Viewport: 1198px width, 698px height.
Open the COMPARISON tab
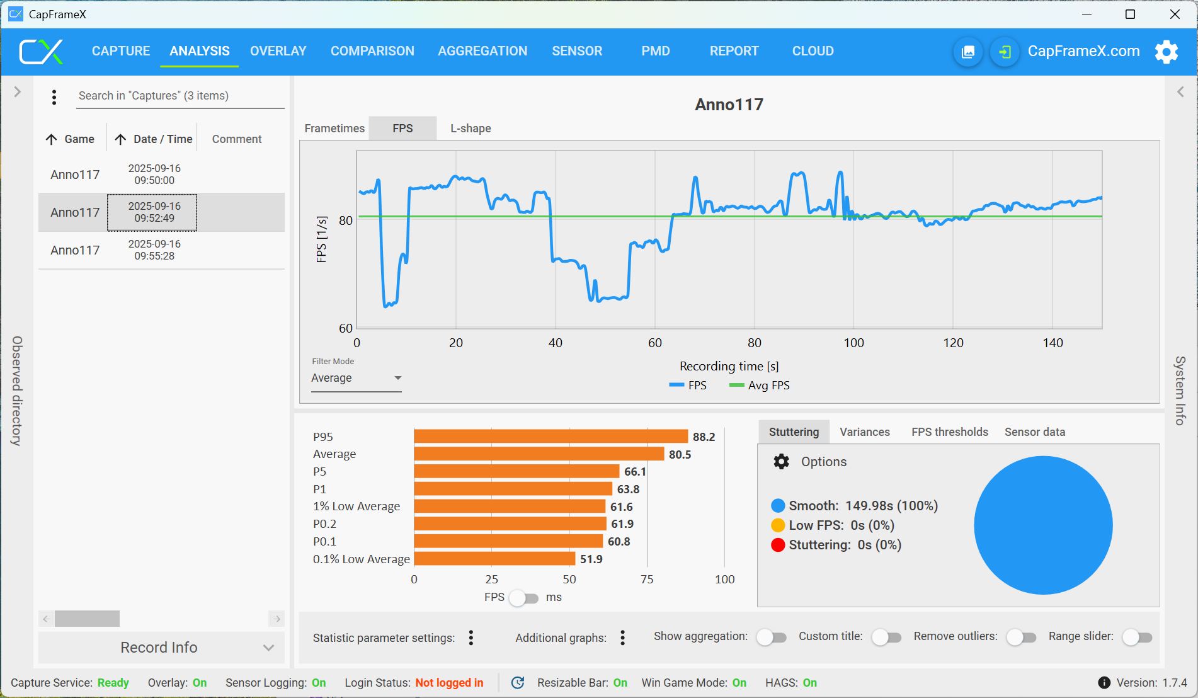[x=372, y=51]
